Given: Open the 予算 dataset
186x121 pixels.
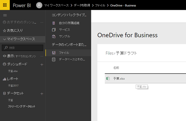Looking at the screenshot, I should (x=10, y=100).
